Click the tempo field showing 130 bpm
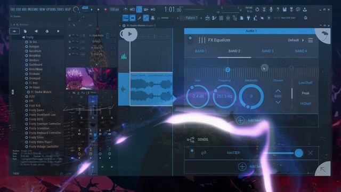This screenshot has width=341, height=192. [115, 10]
